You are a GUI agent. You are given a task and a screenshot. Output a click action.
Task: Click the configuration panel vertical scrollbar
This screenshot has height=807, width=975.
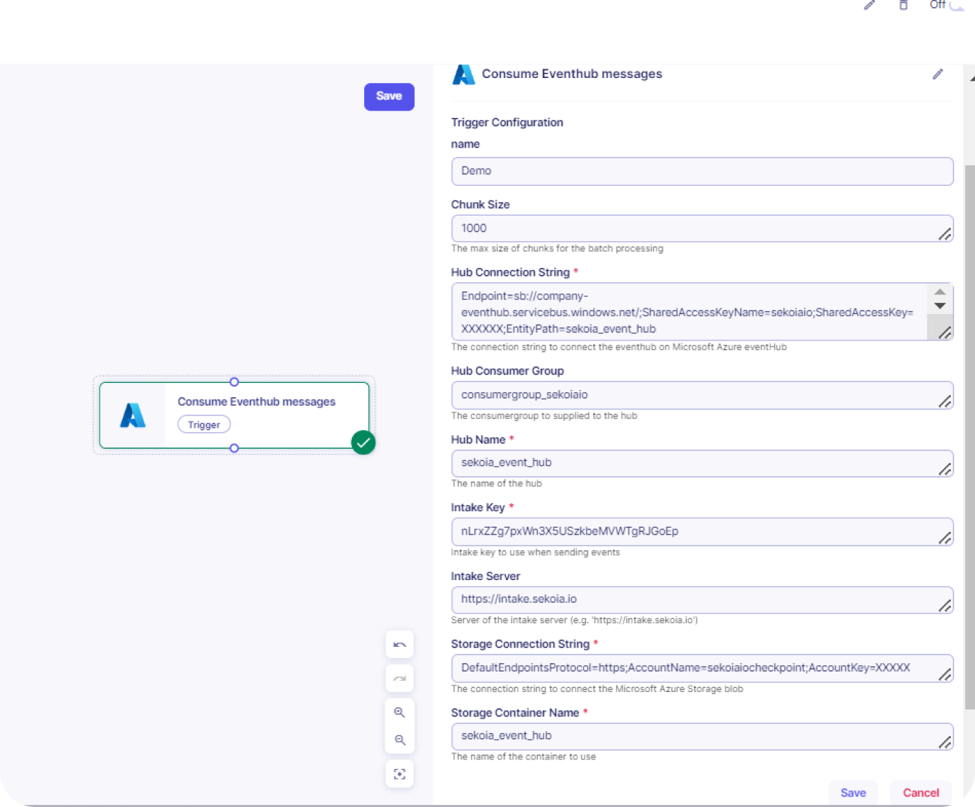[x=969, y=425]
